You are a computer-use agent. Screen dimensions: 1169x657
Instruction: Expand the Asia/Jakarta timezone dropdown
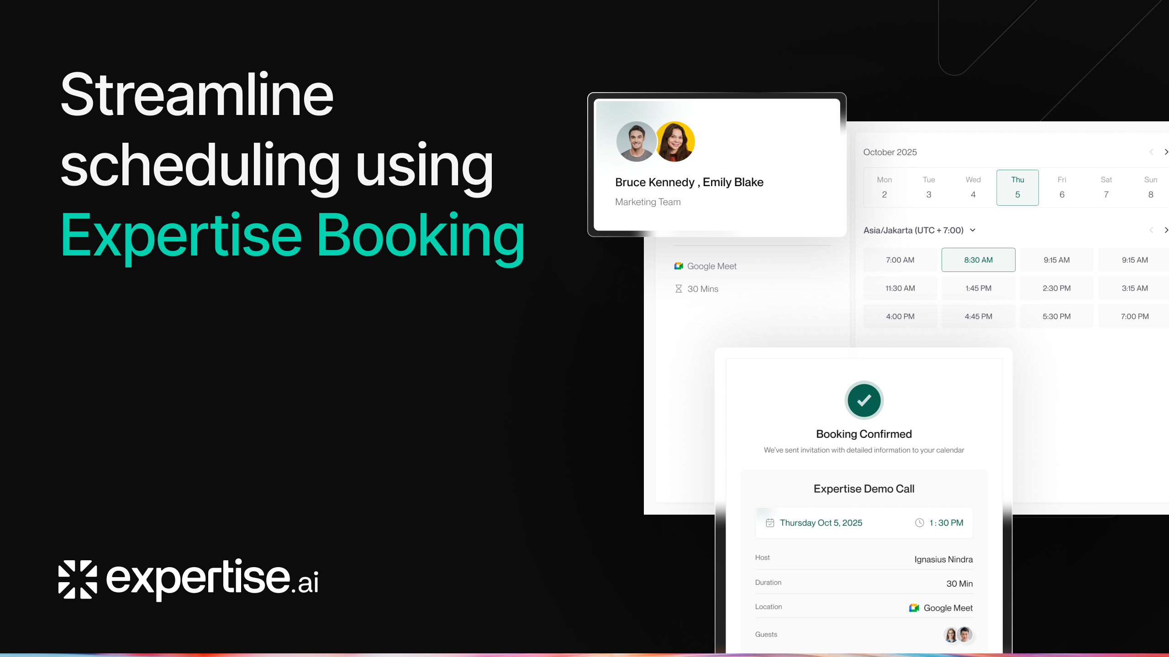coord(973,230)
